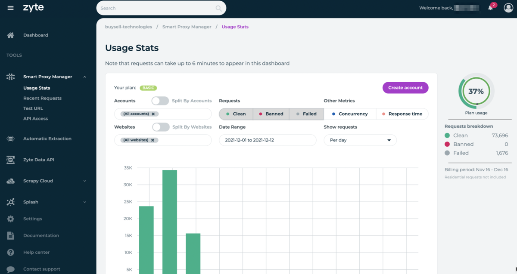517x274 pixels.
Task: Open the Per day dropdown
Action: [360, 140]
